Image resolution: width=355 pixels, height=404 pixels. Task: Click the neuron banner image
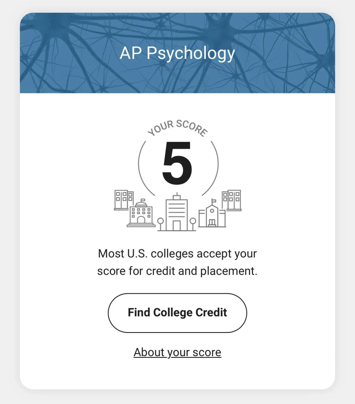pyautogui.click(x=177, y=53)
